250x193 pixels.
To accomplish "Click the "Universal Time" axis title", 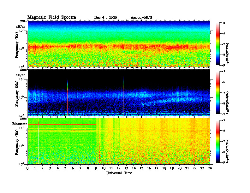I will 119,173.
